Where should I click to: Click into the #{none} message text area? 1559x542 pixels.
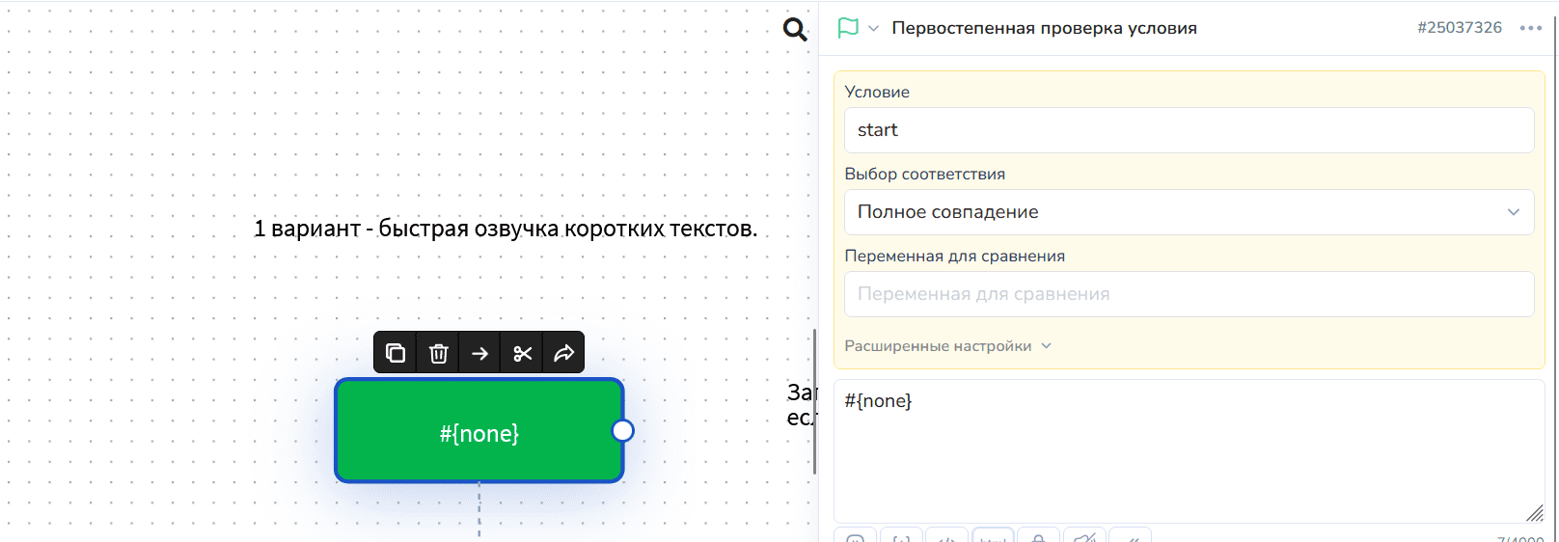(x=1188, y=449)
